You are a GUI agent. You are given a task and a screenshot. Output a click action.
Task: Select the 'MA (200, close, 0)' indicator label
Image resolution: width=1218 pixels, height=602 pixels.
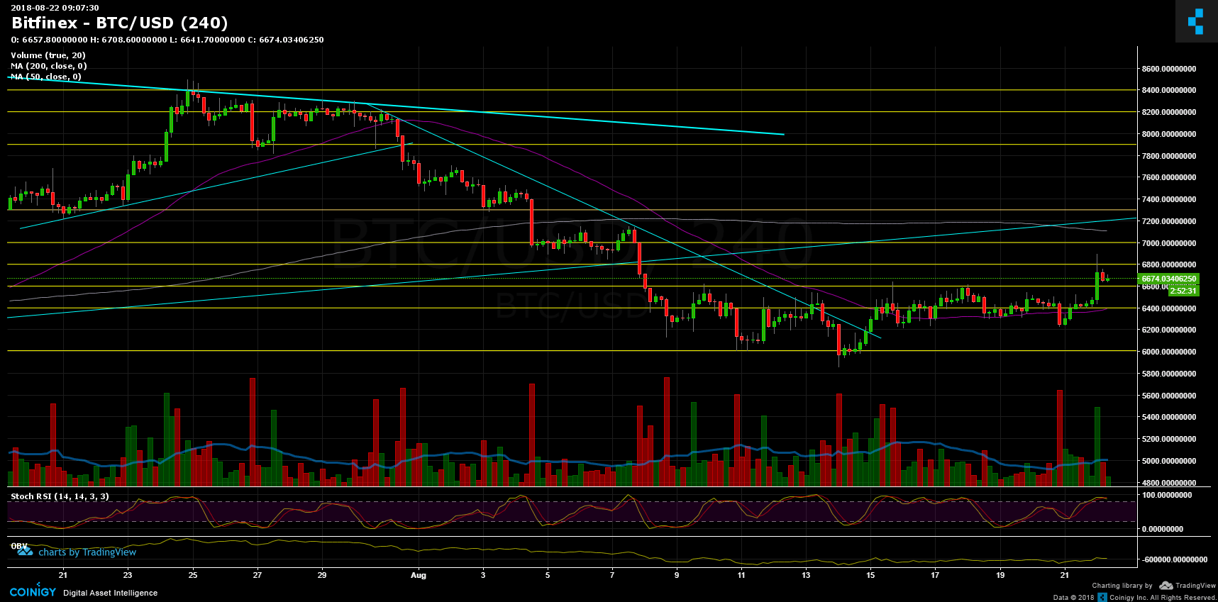(49, 66)
